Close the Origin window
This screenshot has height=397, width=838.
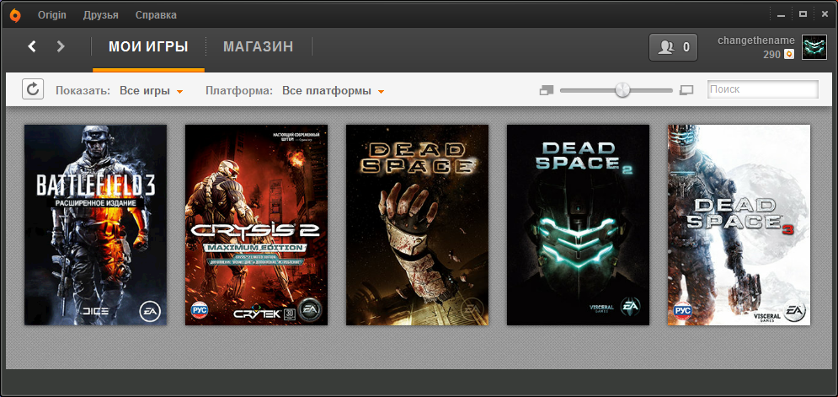825,14
